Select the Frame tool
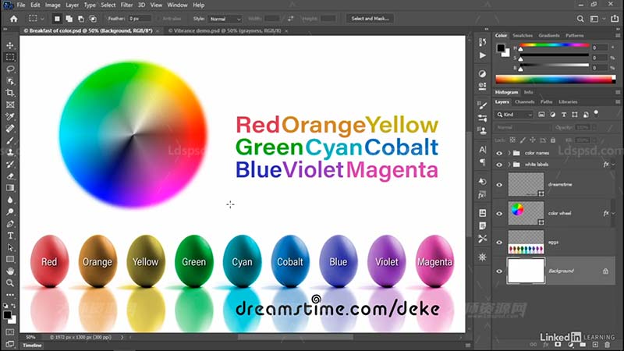This screenshot has height=351, width=624. [10, 105]
